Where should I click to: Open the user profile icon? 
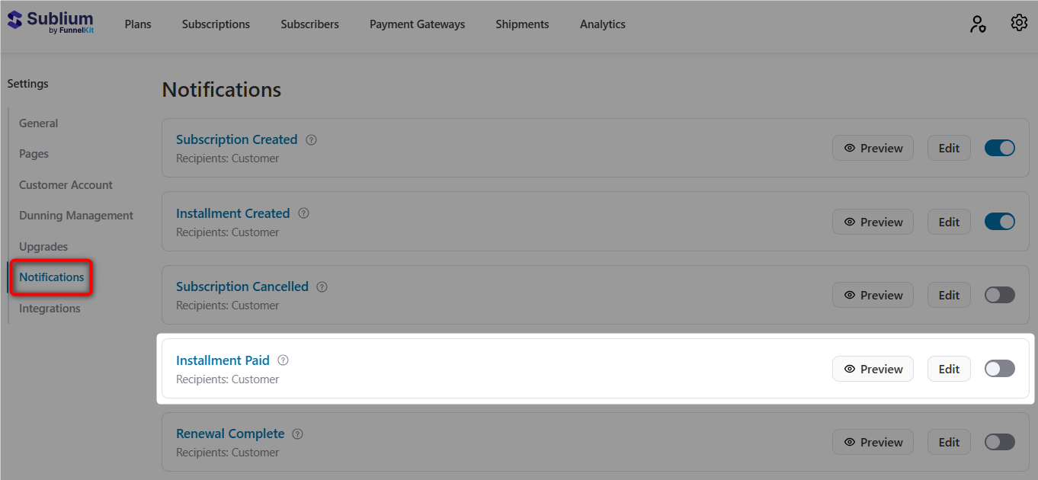[978, 24]
